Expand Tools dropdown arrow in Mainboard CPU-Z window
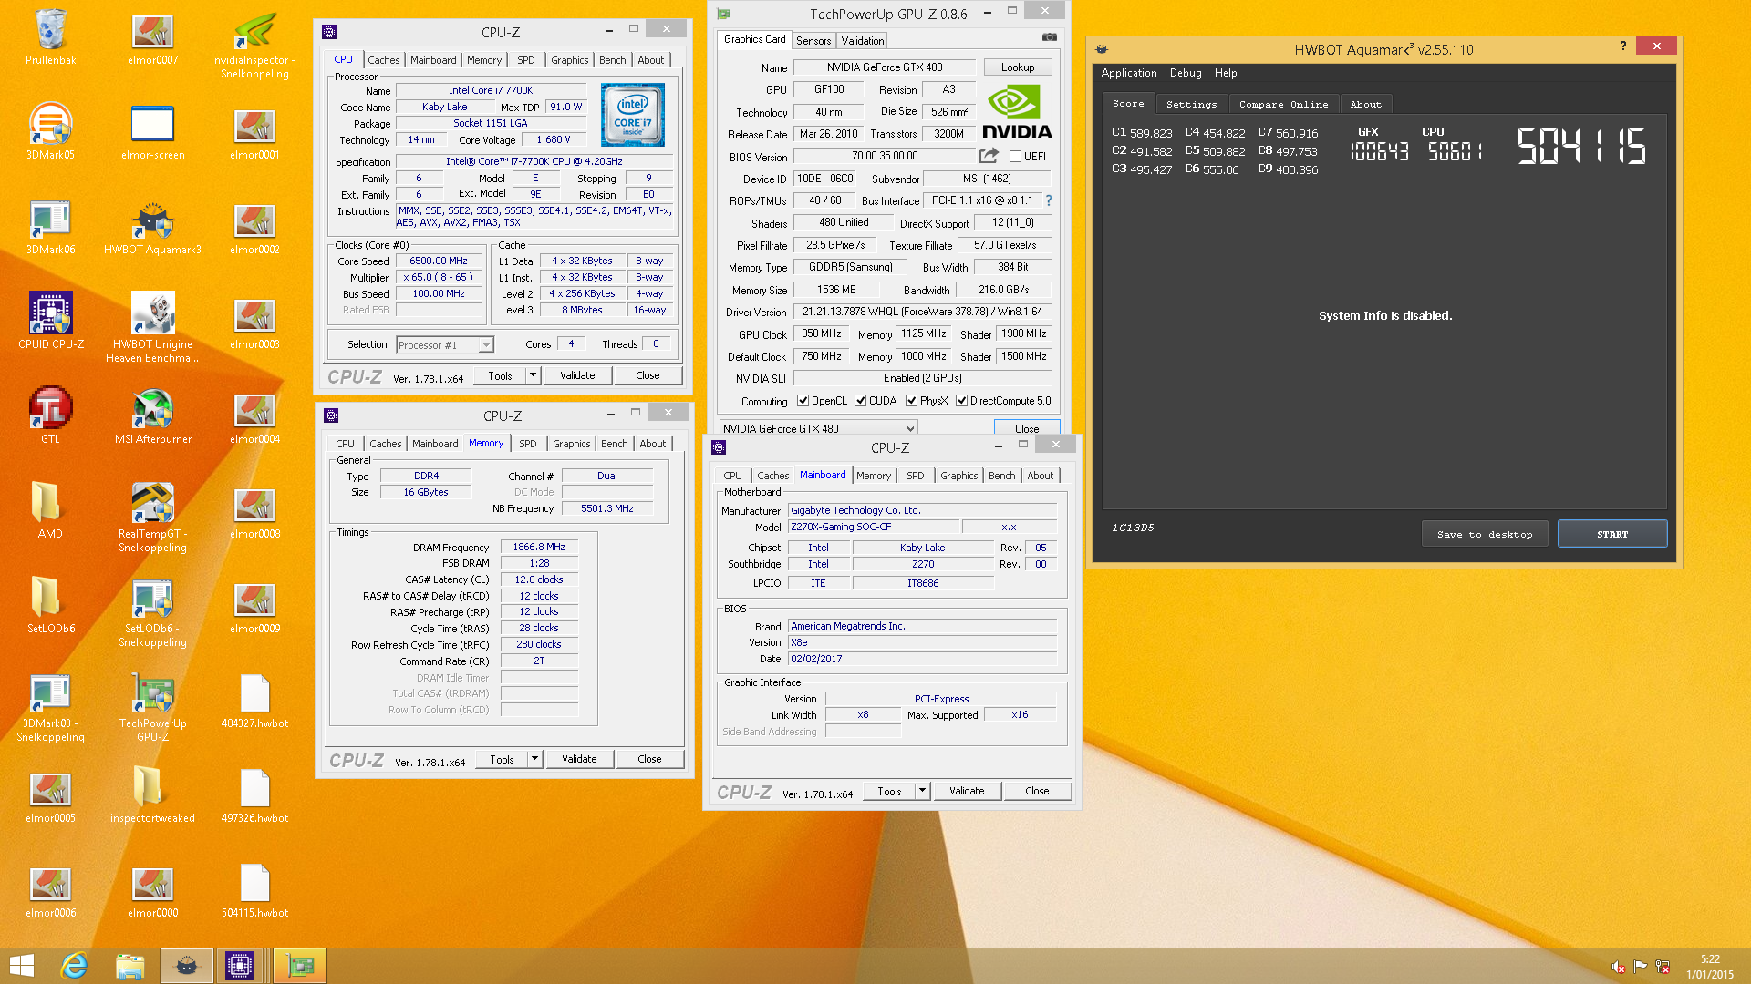Screen dimensions: 1751x984 point(923,791)
